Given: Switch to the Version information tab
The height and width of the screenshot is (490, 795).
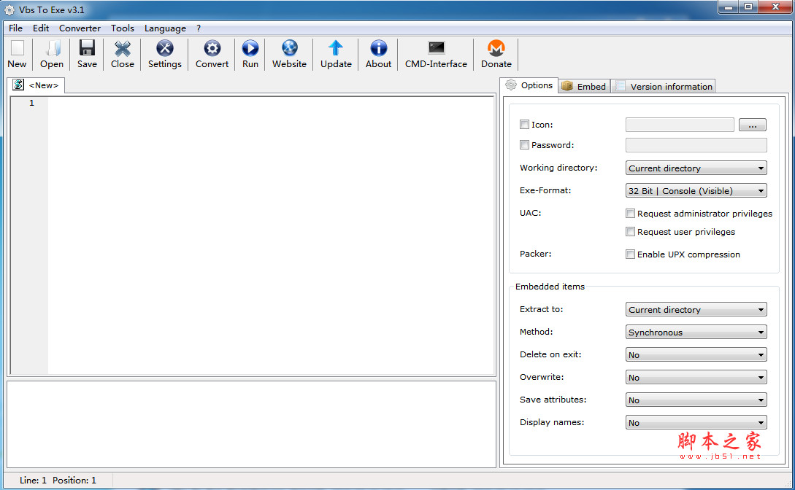Looking at the screenshot, I should tap(664, 86).
